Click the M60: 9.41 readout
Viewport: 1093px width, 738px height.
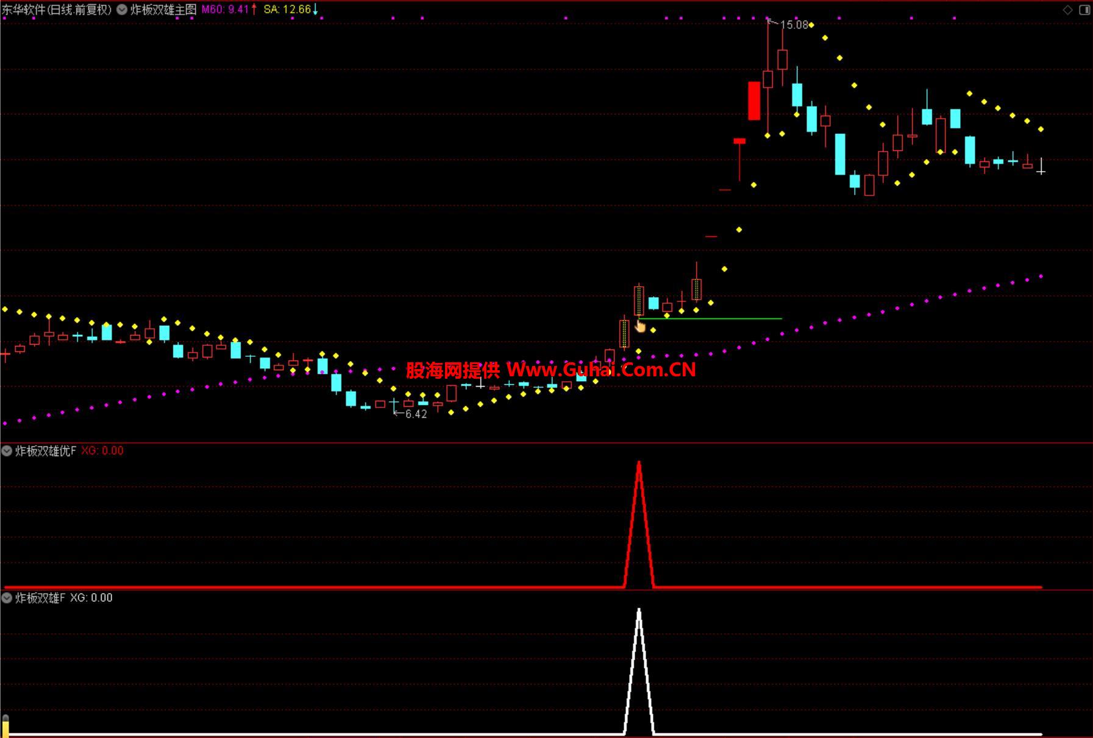pyautogui.click(x=226, y=10)
